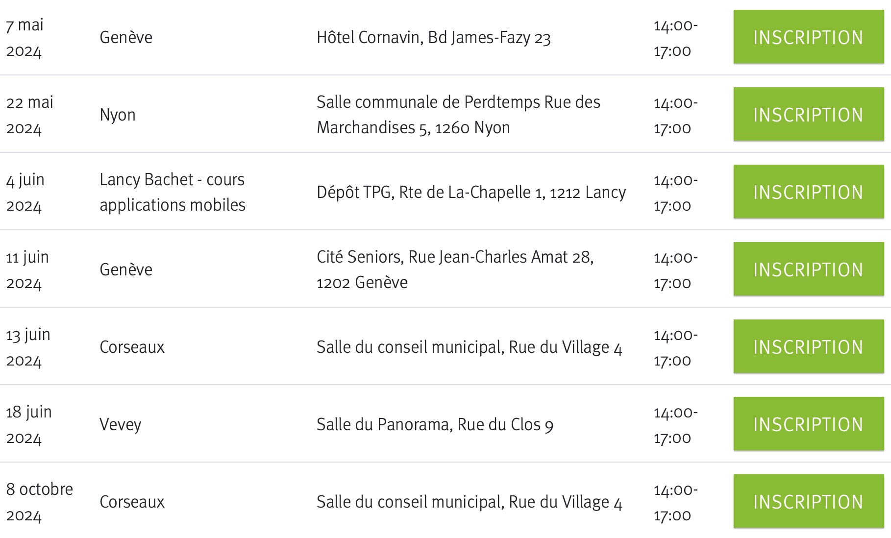Click INSCRIPTION for 8 octobre Corseaux
891x538 pixels.
tap(808, 502)
